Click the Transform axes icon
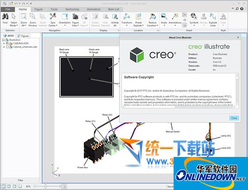Viewport: 248px width, 190px height. (x=127, y=17)
